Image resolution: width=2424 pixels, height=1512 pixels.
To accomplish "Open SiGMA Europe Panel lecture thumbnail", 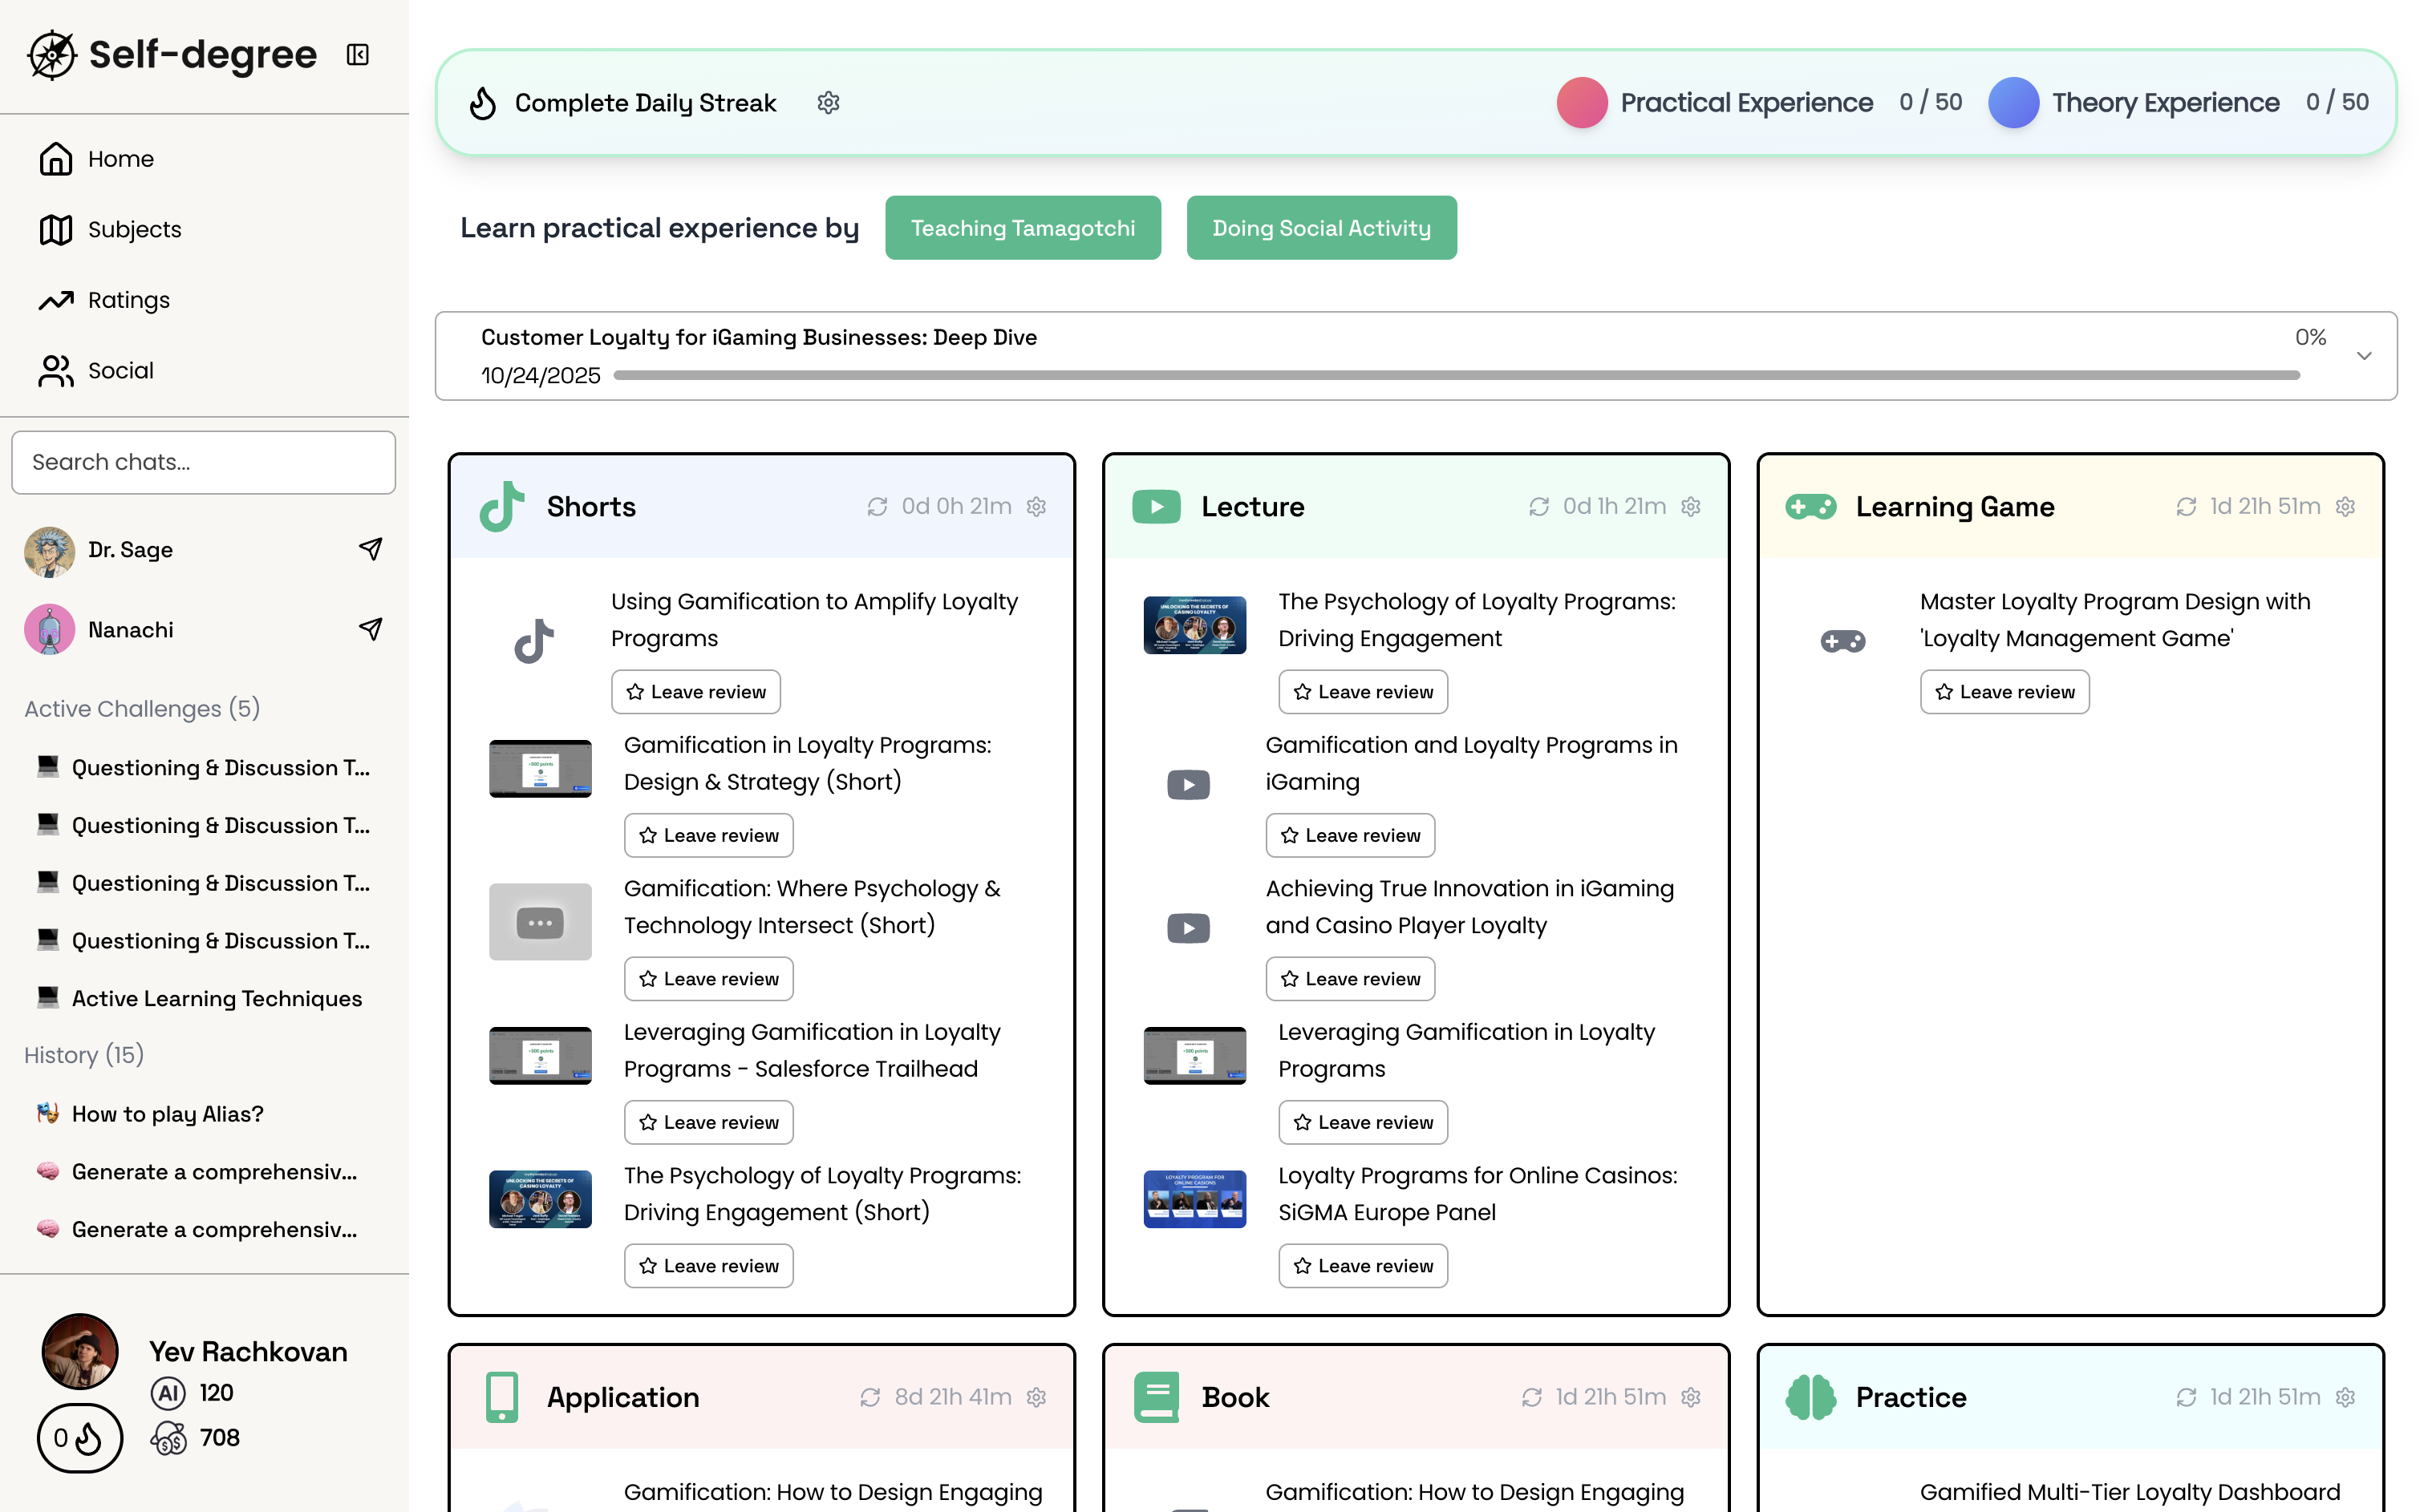I will pyautogui.click(x=1194, y=1198).
